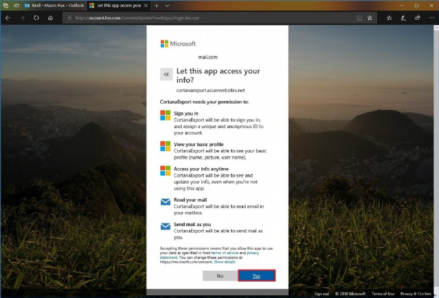Viewport: 439px width, 298px height.
Task: Click the Sign you in permission icon
Action: (x=165, y=115)
